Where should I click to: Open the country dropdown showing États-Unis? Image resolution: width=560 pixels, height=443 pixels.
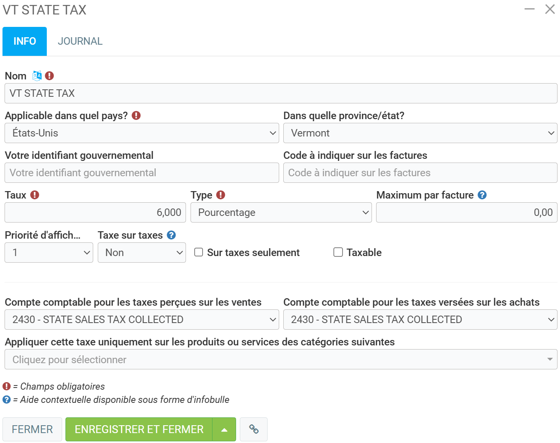tap(142, 133)
